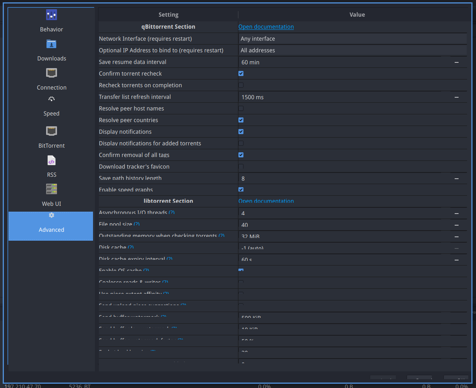
Task: Select the qBittorrent Section heading row
Action: click(x=168, y=27)
